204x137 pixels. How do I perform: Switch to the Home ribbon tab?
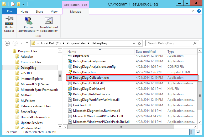24,12
